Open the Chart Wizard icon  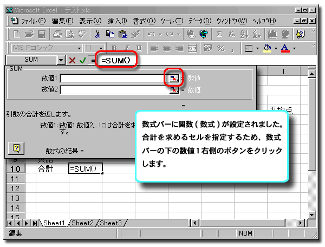(x=272, y=34)
